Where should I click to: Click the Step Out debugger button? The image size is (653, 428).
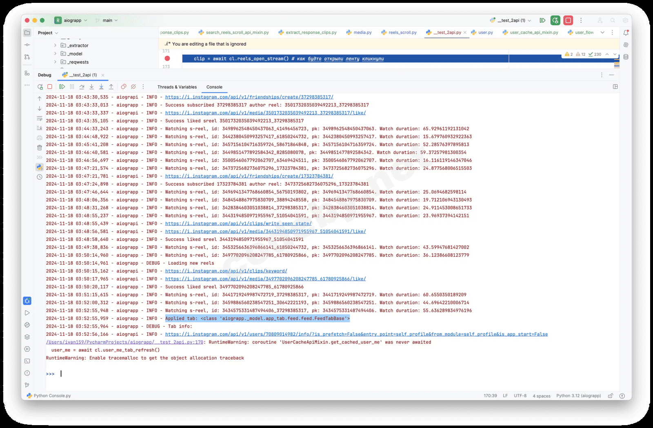point(111,87)
